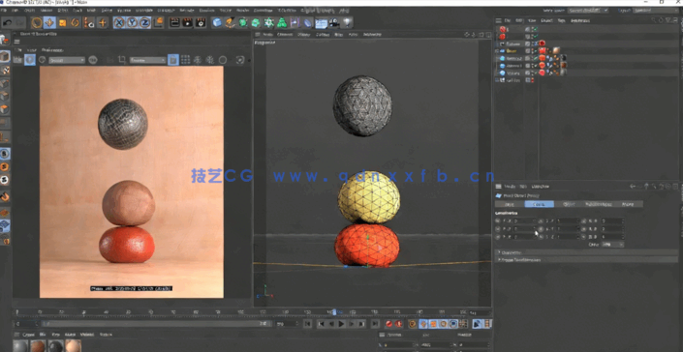Image resolution: width=683 pixels, height=352 pixels.
Task: Activate the Scale tool
Action: [x=62, y=22]
